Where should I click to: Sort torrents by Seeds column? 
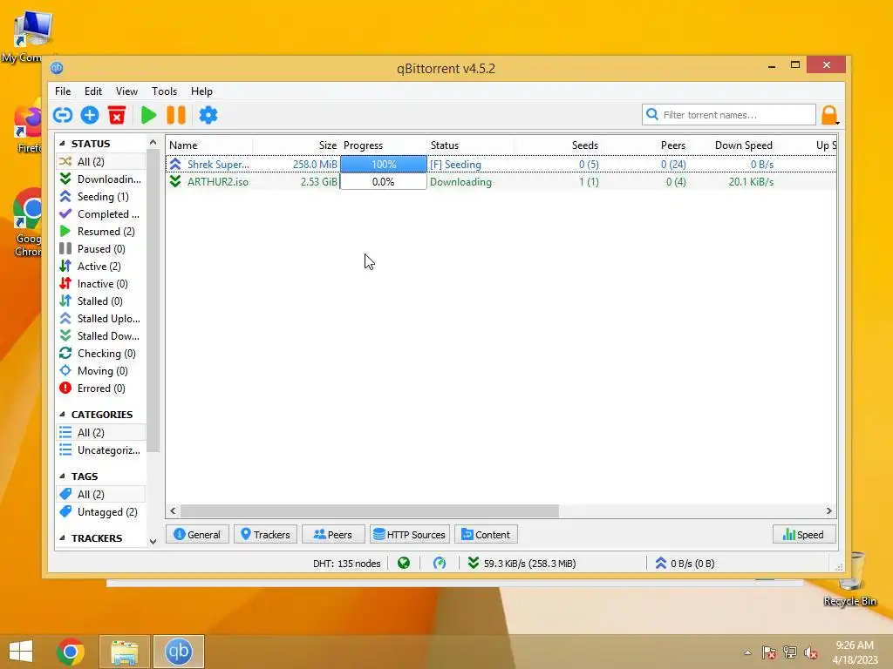pyautogui.click(x=557, y=145)
